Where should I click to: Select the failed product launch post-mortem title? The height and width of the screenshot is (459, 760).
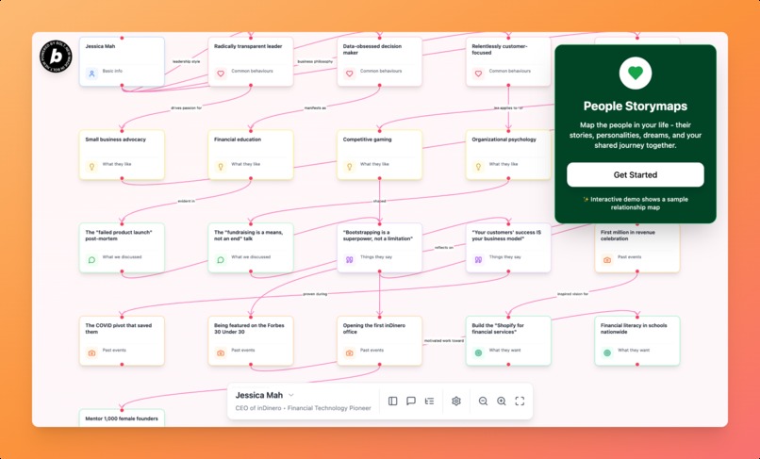(119, 236)
